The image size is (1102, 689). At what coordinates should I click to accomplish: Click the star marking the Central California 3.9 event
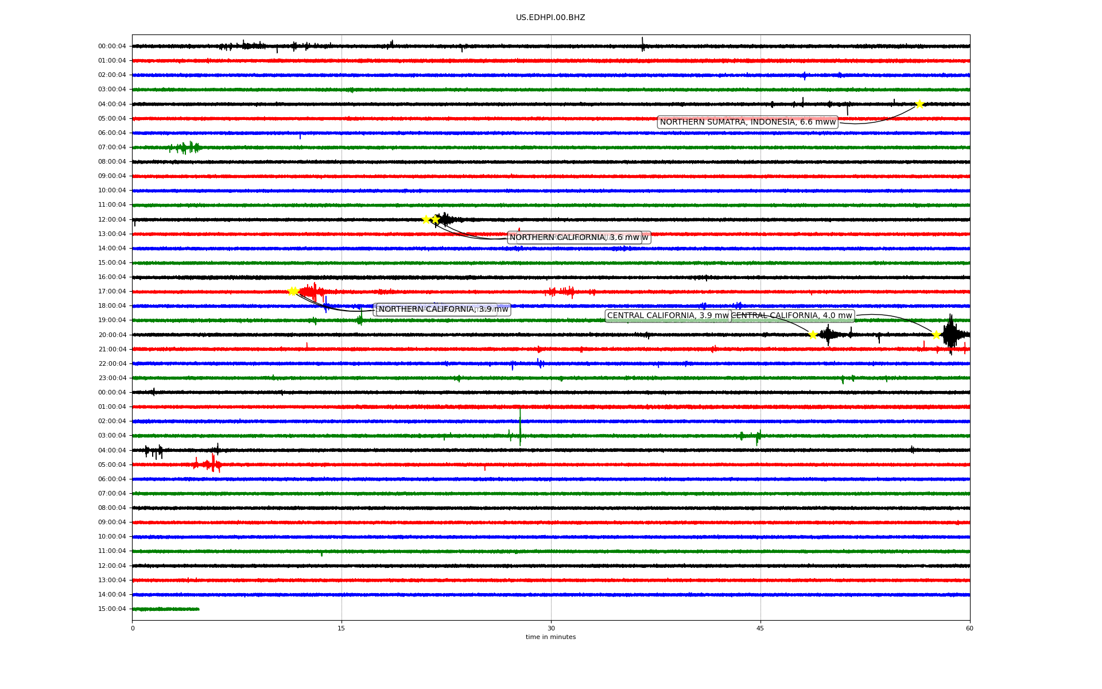click(x=813, y=335)
